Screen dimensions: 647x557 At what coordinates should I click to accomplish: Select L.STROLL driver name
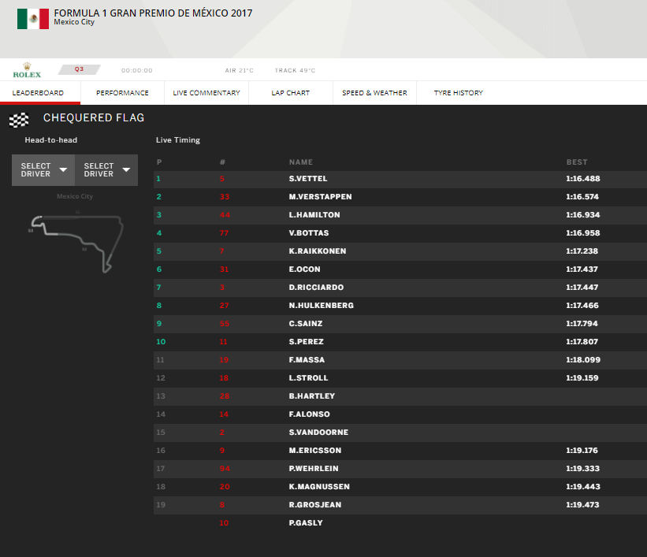(x=308, y=378)
